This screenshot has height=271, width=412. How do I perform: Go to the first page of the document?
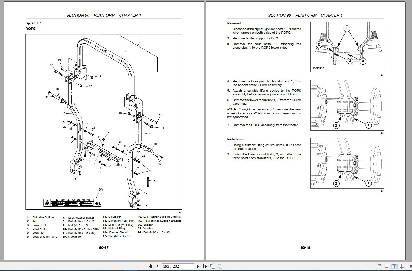pyautogui.click(x=150, y=266)
